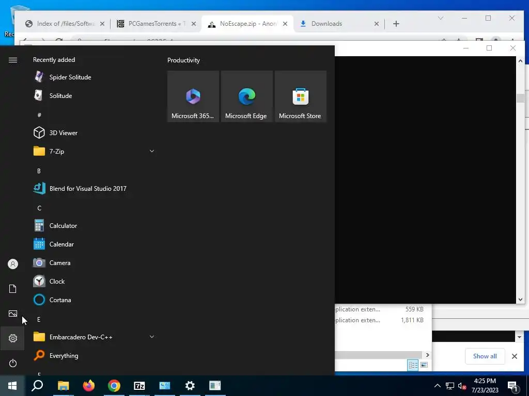The image size is (529, 396).
Task: Dismiss the downloads bar
Action: pos(515,356)
